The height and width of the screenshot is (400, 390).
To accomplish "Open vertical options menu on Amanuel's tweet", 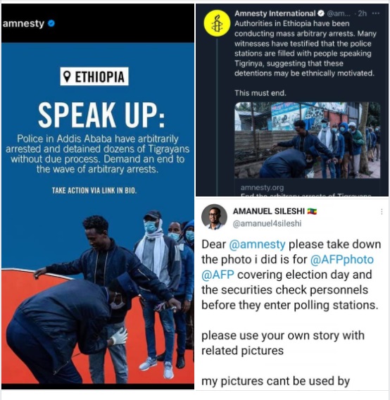I will 382,211.
